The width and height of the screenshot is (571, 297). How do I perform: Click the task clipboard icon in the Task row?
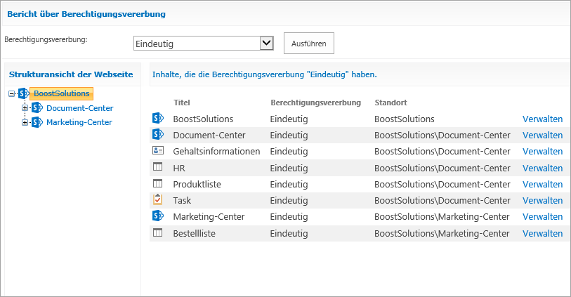pyautogui.click(x=158, y=199)
